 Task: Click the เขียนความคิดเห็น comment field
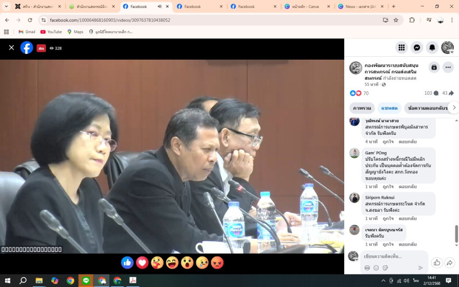coord(394,256)
